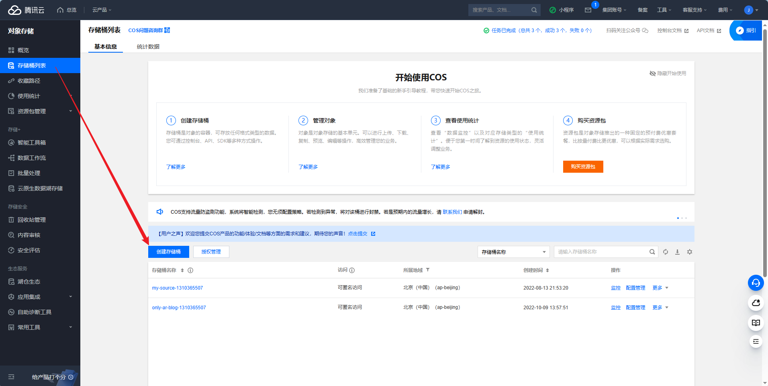Open 云产品 dropdown in top bar
The image size is (768, 386).
pos(102,10)
